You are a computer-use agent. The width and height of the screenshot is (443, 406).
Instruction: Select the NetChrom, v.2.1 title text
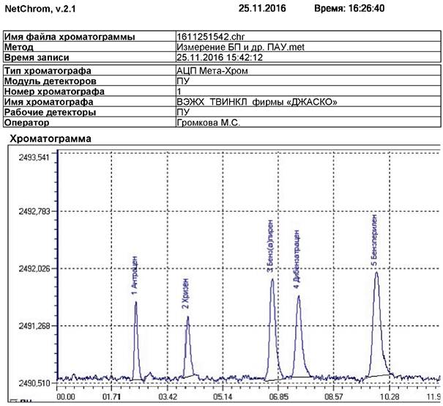click(x=40, y=7)
